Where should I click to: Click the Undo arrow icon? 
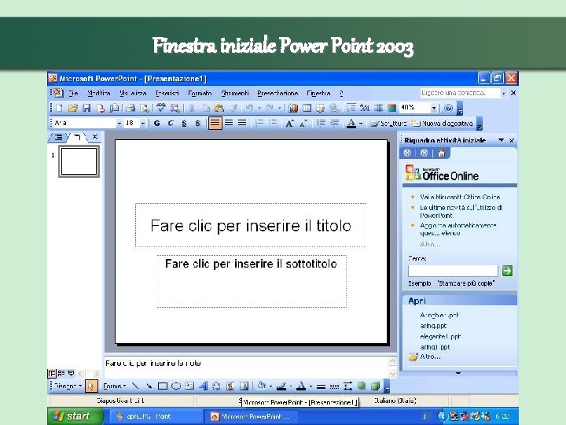[249, 108]
